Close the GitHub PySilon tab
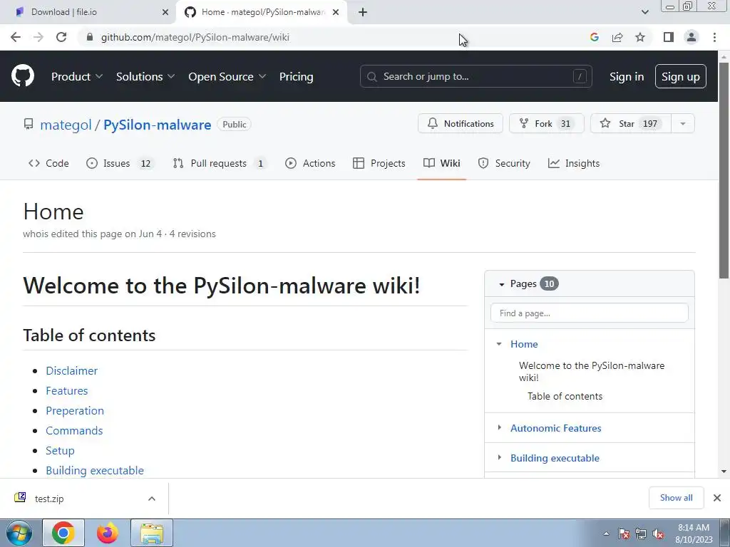730x547 pixels. (x=336, y=12)
